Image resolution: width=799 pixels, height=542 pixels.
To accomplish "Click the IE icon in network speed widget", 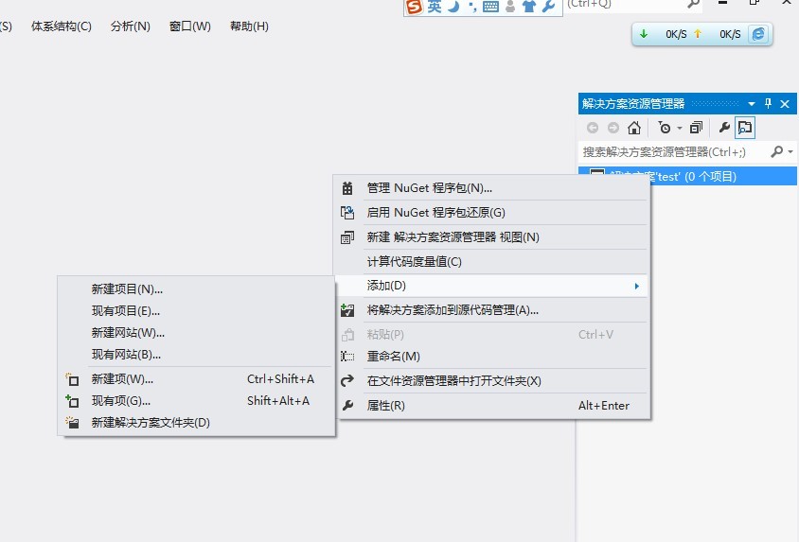I will pyautogui.click(x=758, y=34).
